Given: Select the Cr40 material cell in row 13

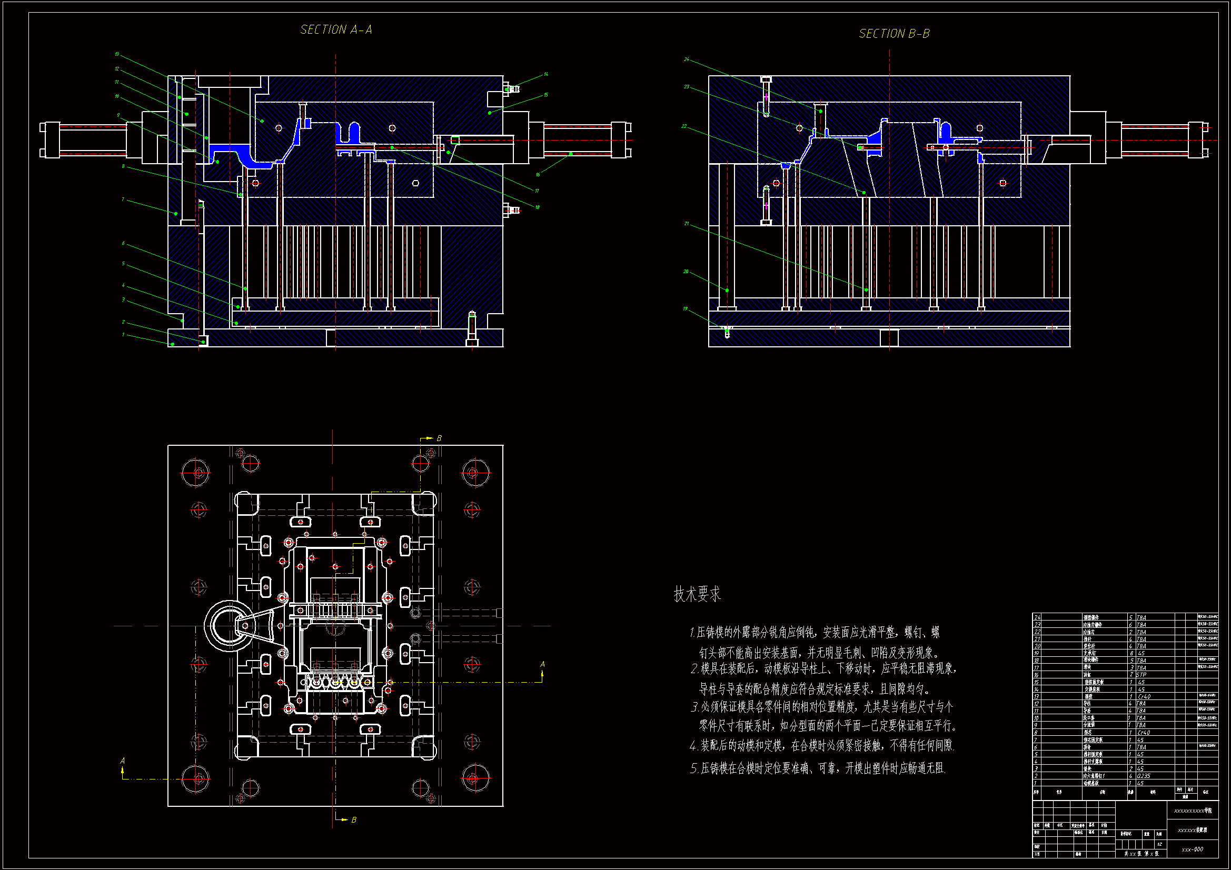Looking at the screenshot, I should [1144, 696].
